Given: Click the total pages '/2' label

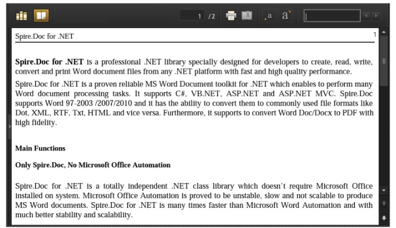Looking at the screenshot, I should (211, 16).
